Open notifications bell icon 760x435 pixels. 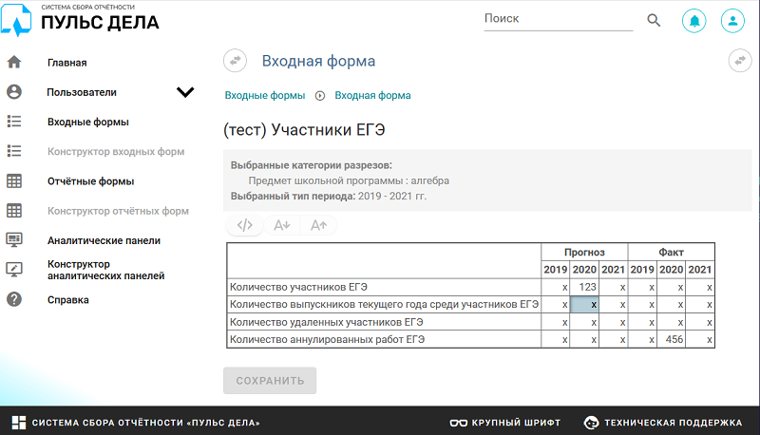[694, 21]
